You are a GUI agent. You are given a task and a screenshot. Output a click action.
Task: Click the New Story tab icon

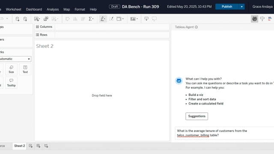point(46,146)
